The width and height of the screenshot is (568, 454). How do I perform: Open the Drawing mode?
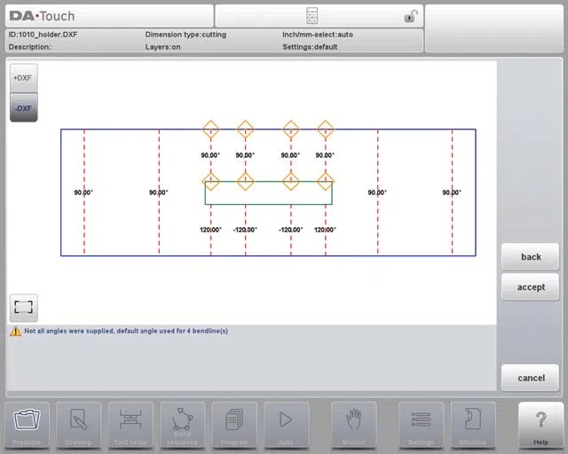(x=79, y=426)
